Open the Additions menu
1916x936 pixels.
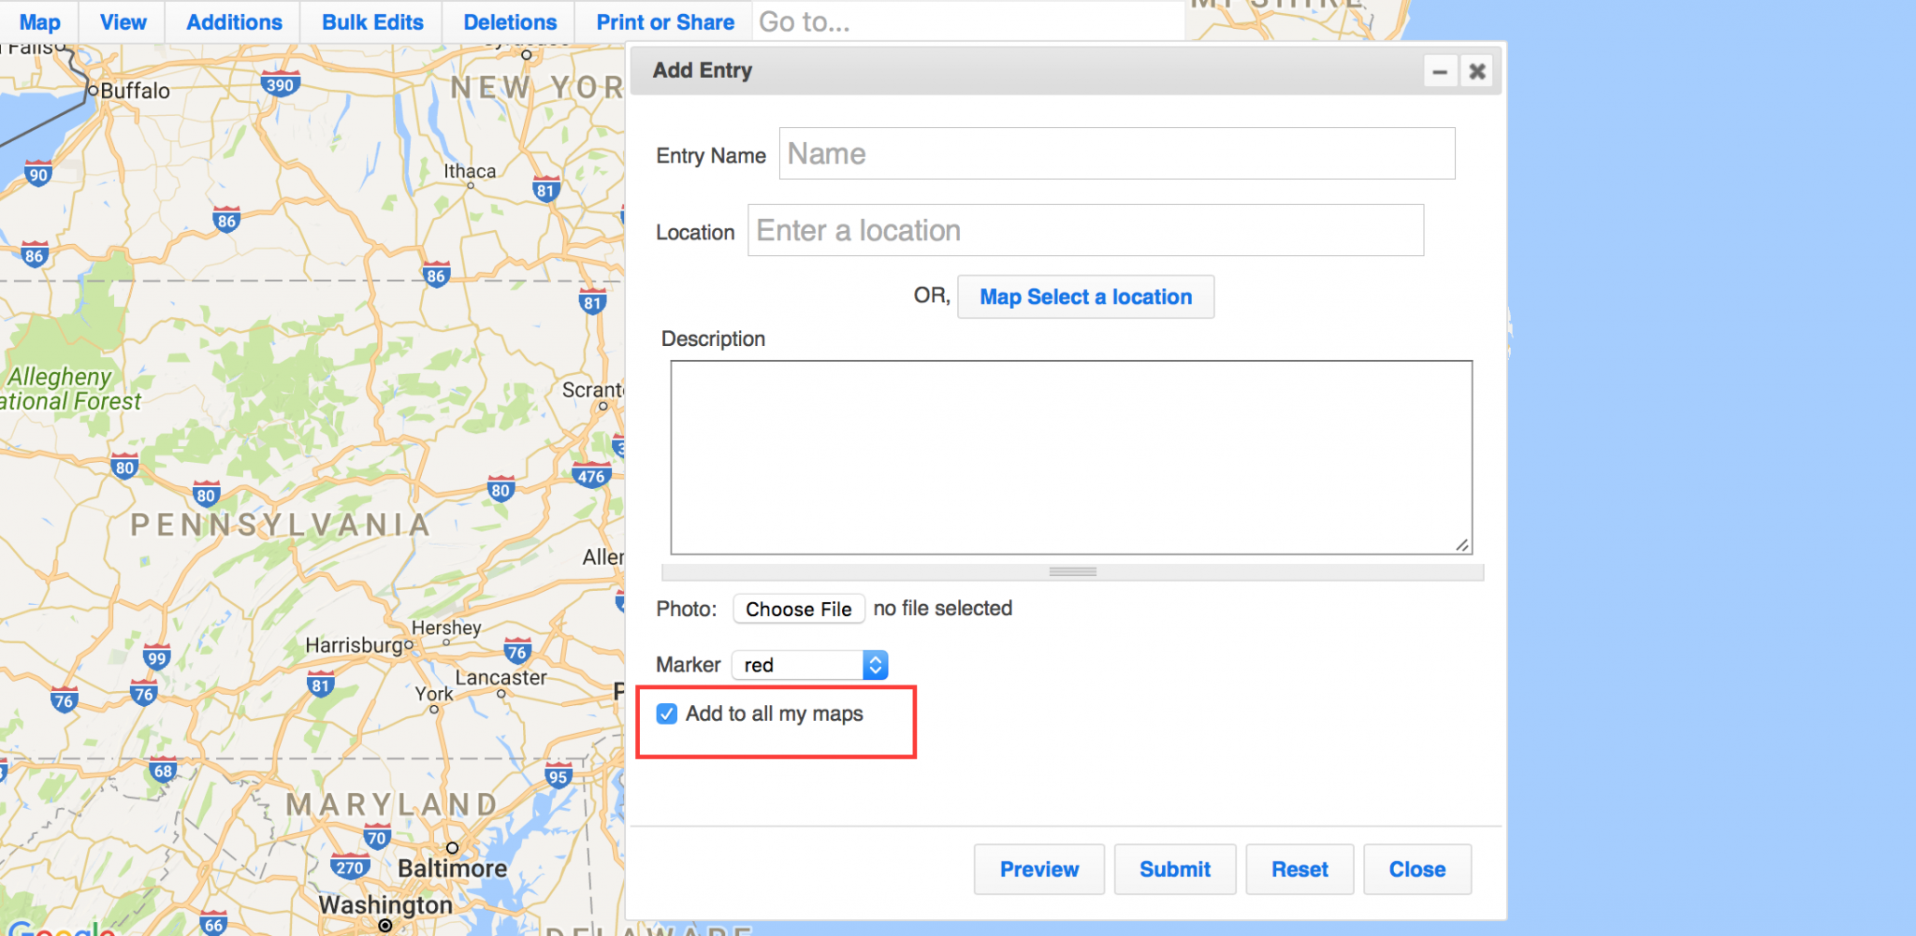(234, 22)
